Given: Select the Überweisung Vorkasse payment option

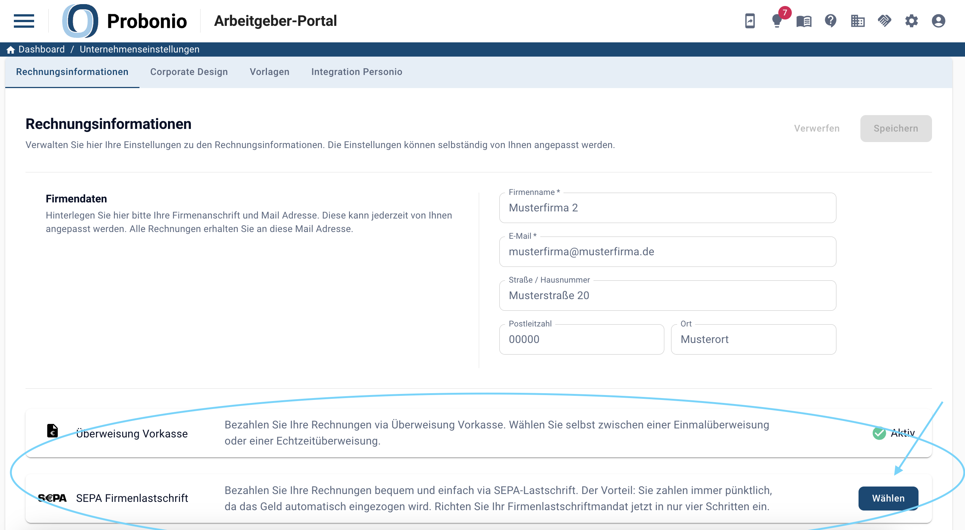Looking at the screenshot, I should 478,433.
